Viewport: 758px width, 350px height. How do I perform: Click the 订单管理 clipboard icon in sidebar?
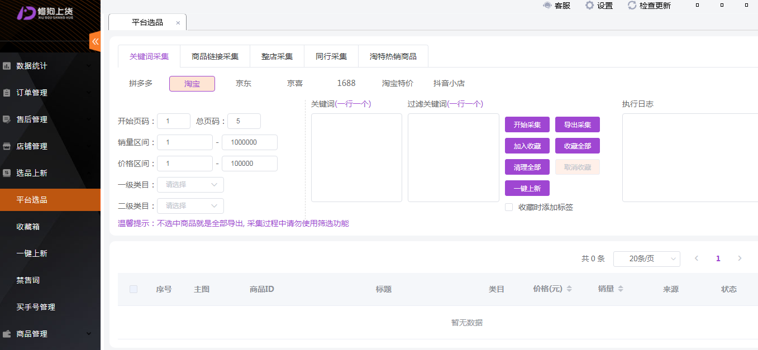pos(7,93)
